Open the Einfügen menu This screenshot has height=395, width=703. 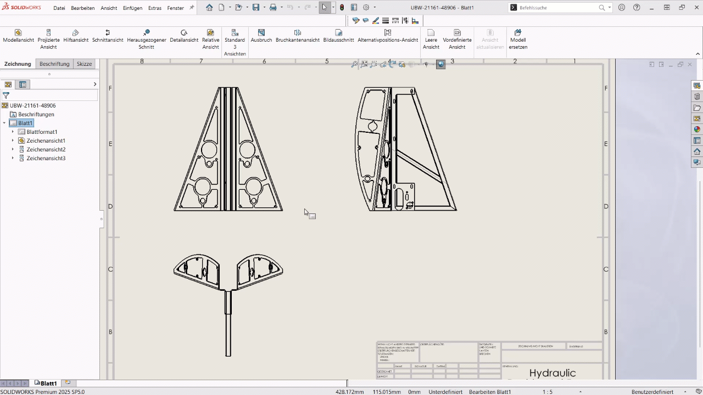click(132, 8)
